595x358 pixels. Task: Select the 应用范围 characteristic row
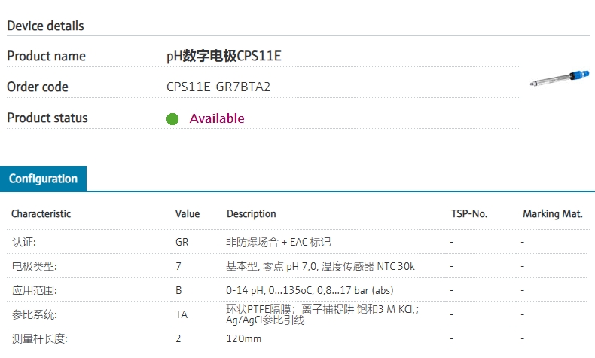click(x=34, y=290)
